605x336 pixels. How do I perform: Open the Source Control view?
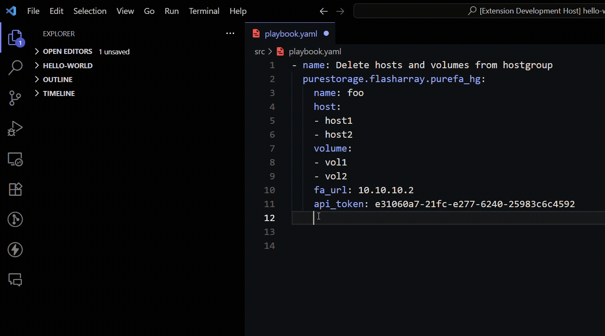15,98
